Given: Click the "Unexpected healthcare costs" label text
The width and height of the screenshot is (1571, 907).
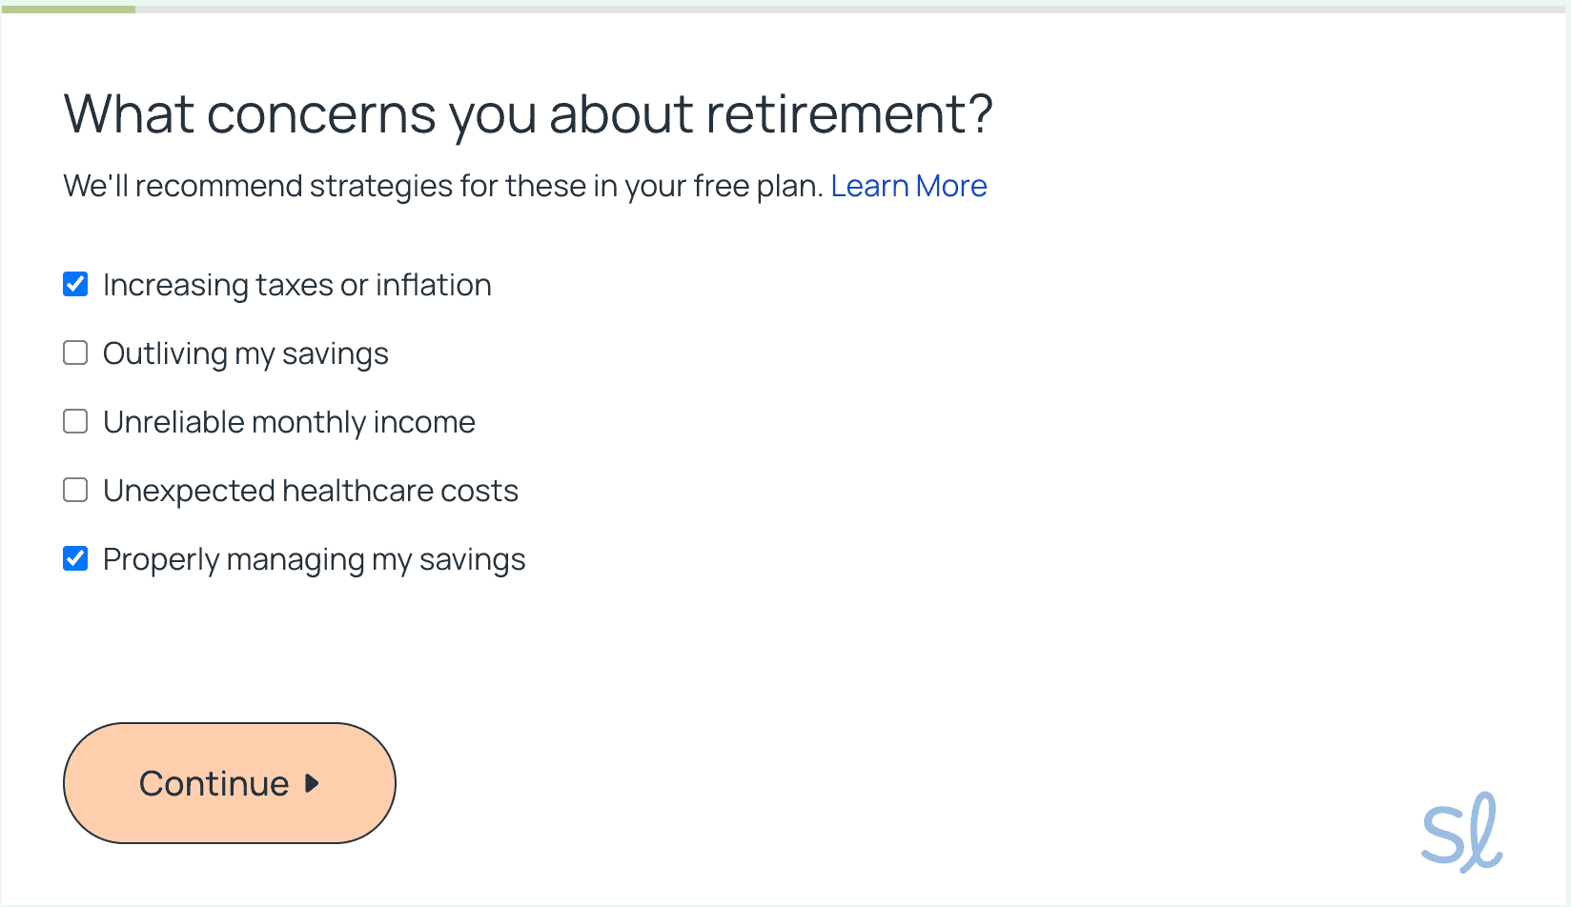Looking at the screenshot, I should coord(310,491).
